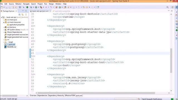Click scroll-right arrow in Package Explorer
This screenshot has width=178, height=100.
(27, 96)
